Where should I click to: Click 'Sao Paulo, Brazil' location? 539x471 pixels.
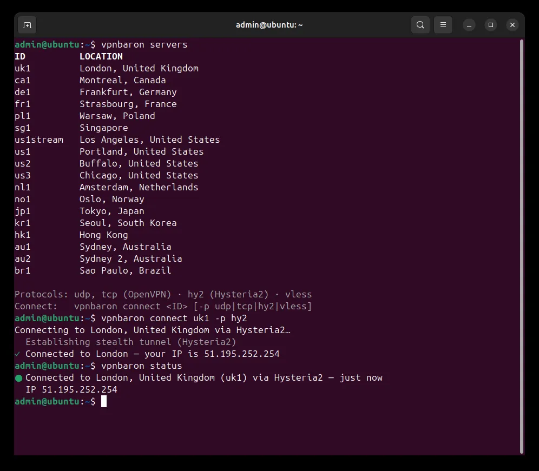click(x=126, y=271)
